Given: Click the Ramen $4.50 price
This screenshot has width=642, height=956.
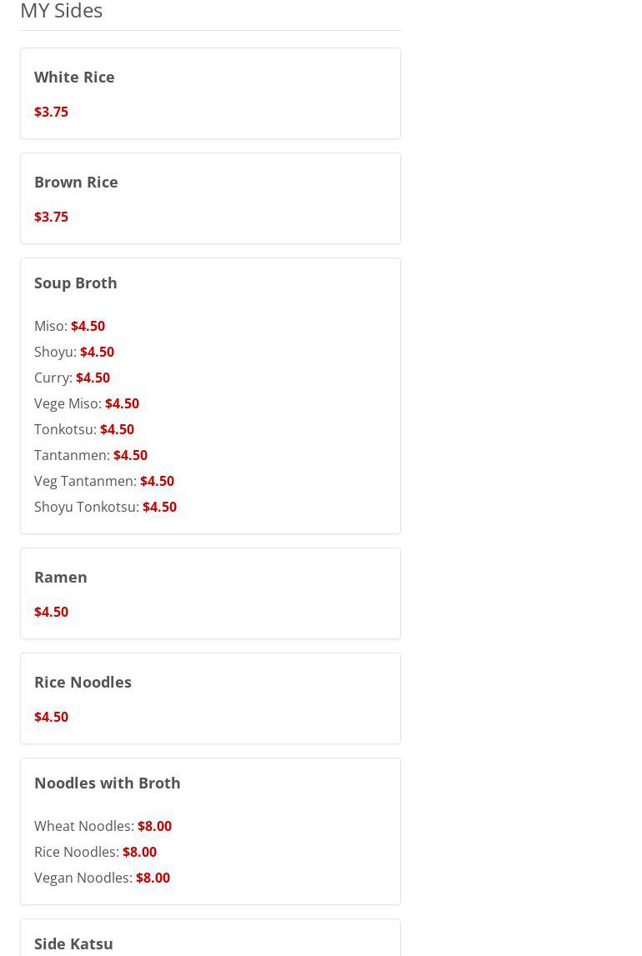Looking at the screenshot, I should [x=51, y=612].
